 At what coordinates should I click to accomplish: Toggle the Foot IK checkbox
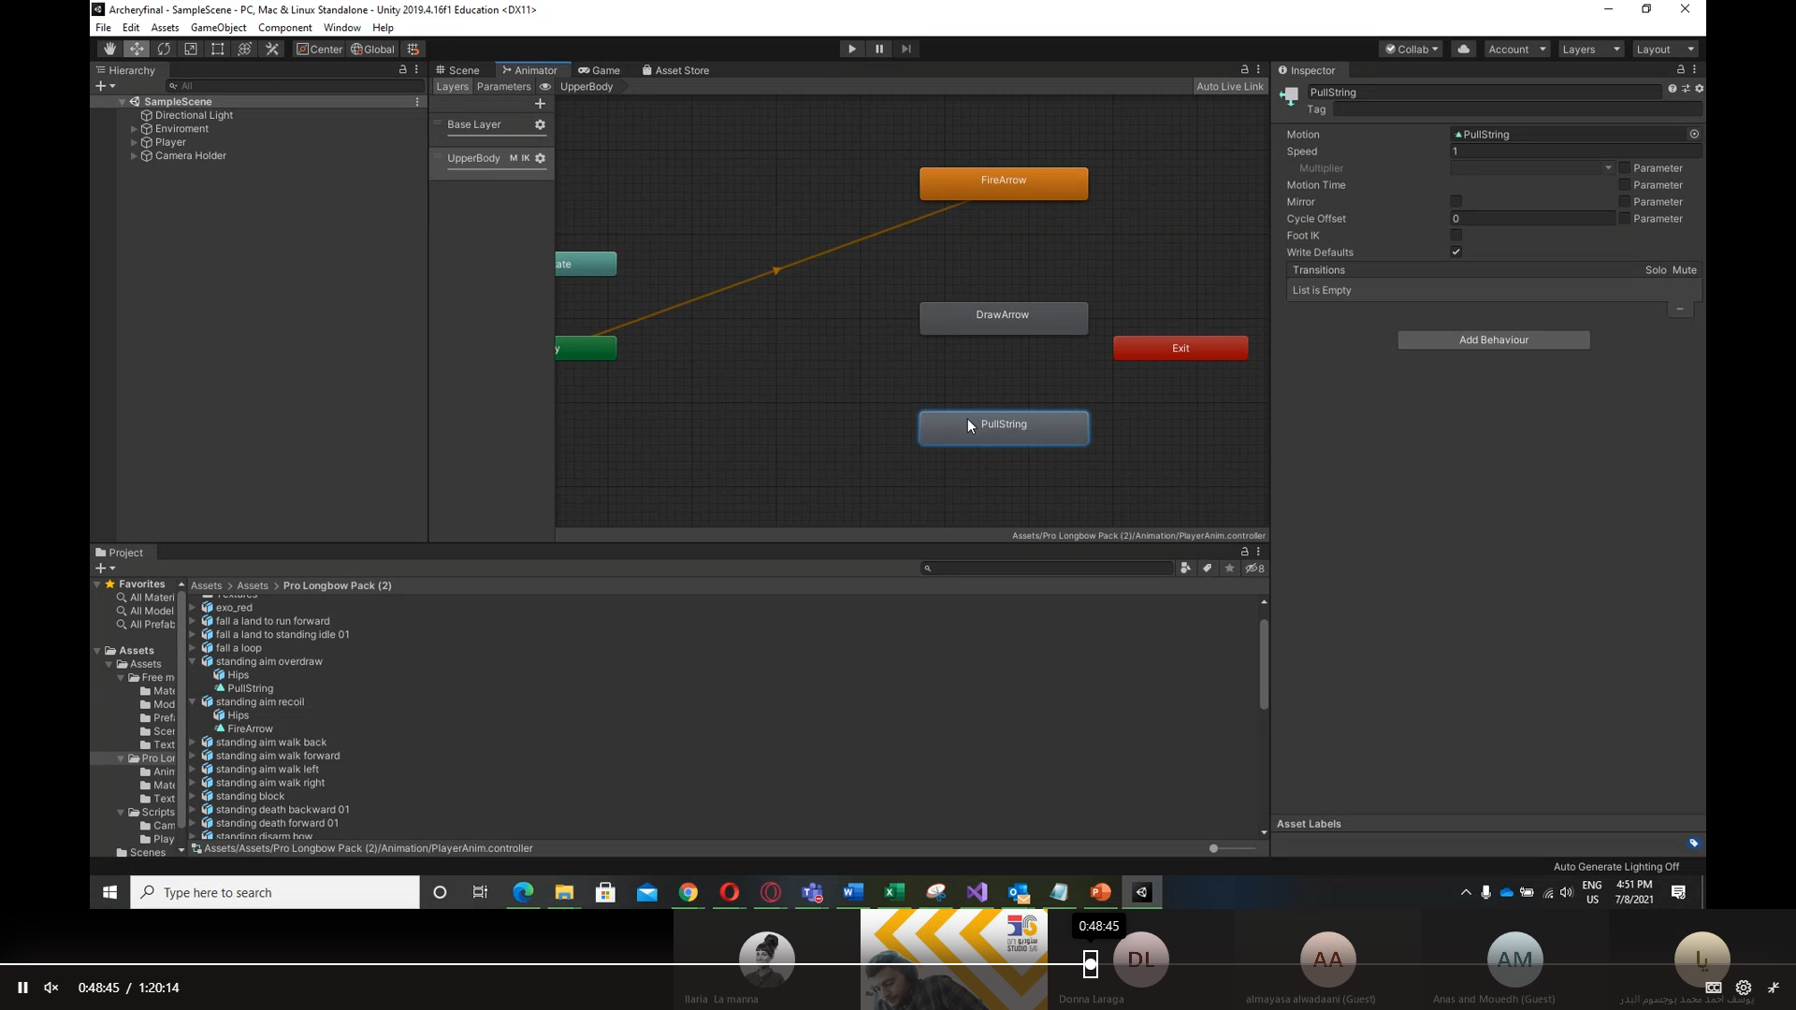(x=1456, y=236)
